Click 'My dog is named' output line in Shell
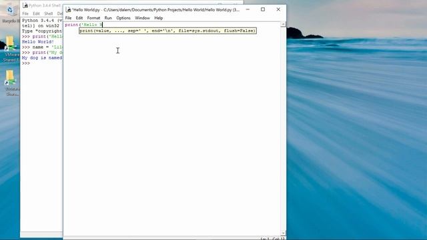 (42, 58)
